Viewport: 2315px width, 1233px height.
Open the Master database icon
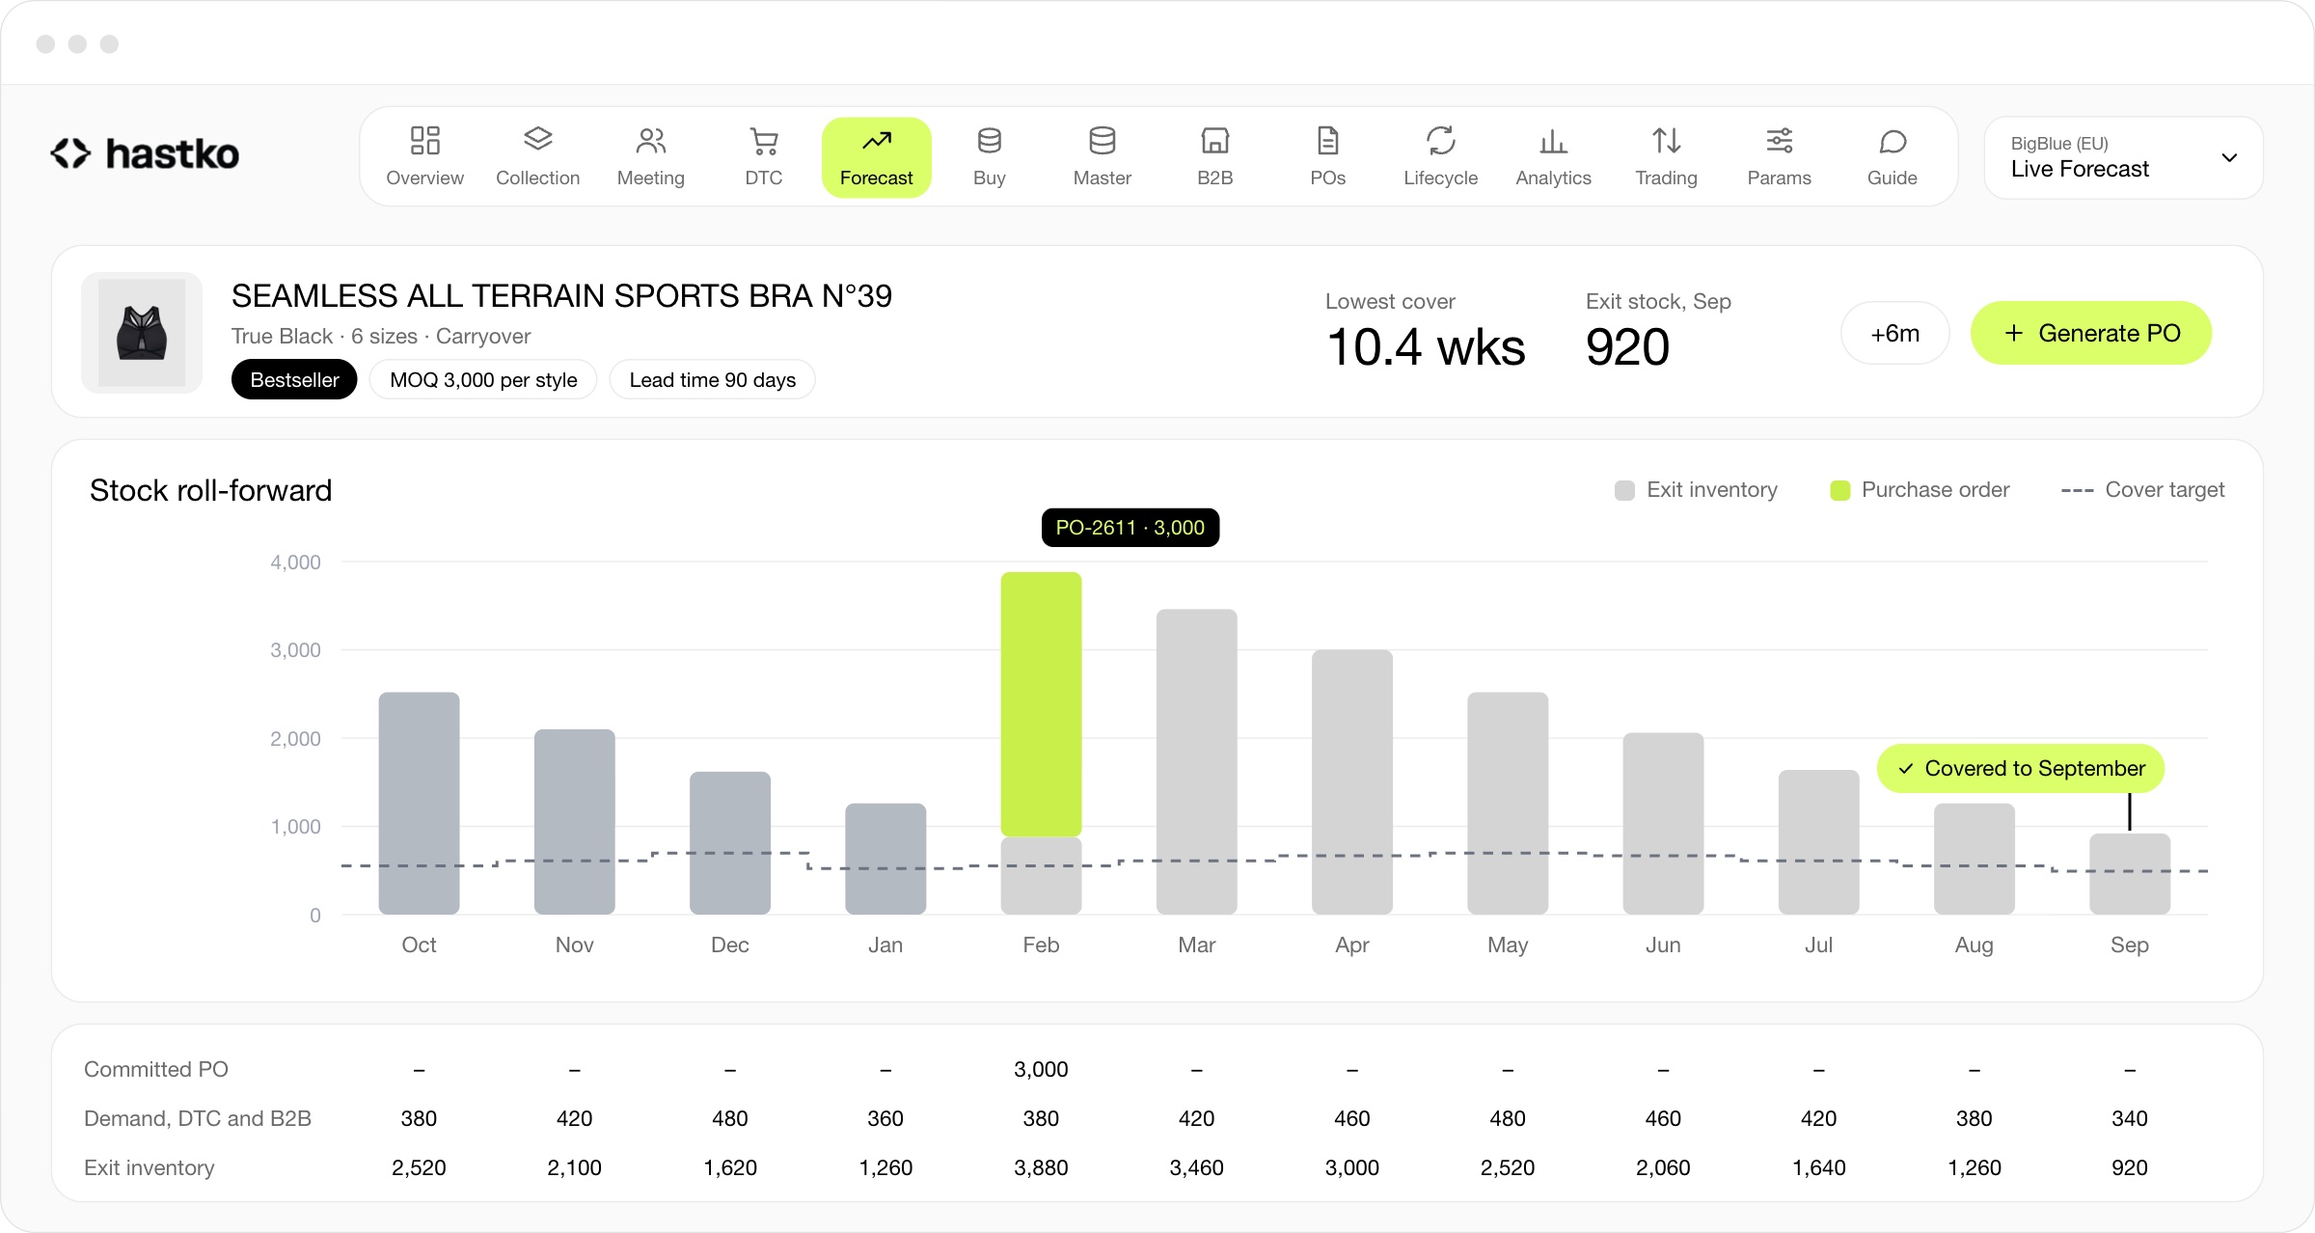click(x=1102, y=141)
